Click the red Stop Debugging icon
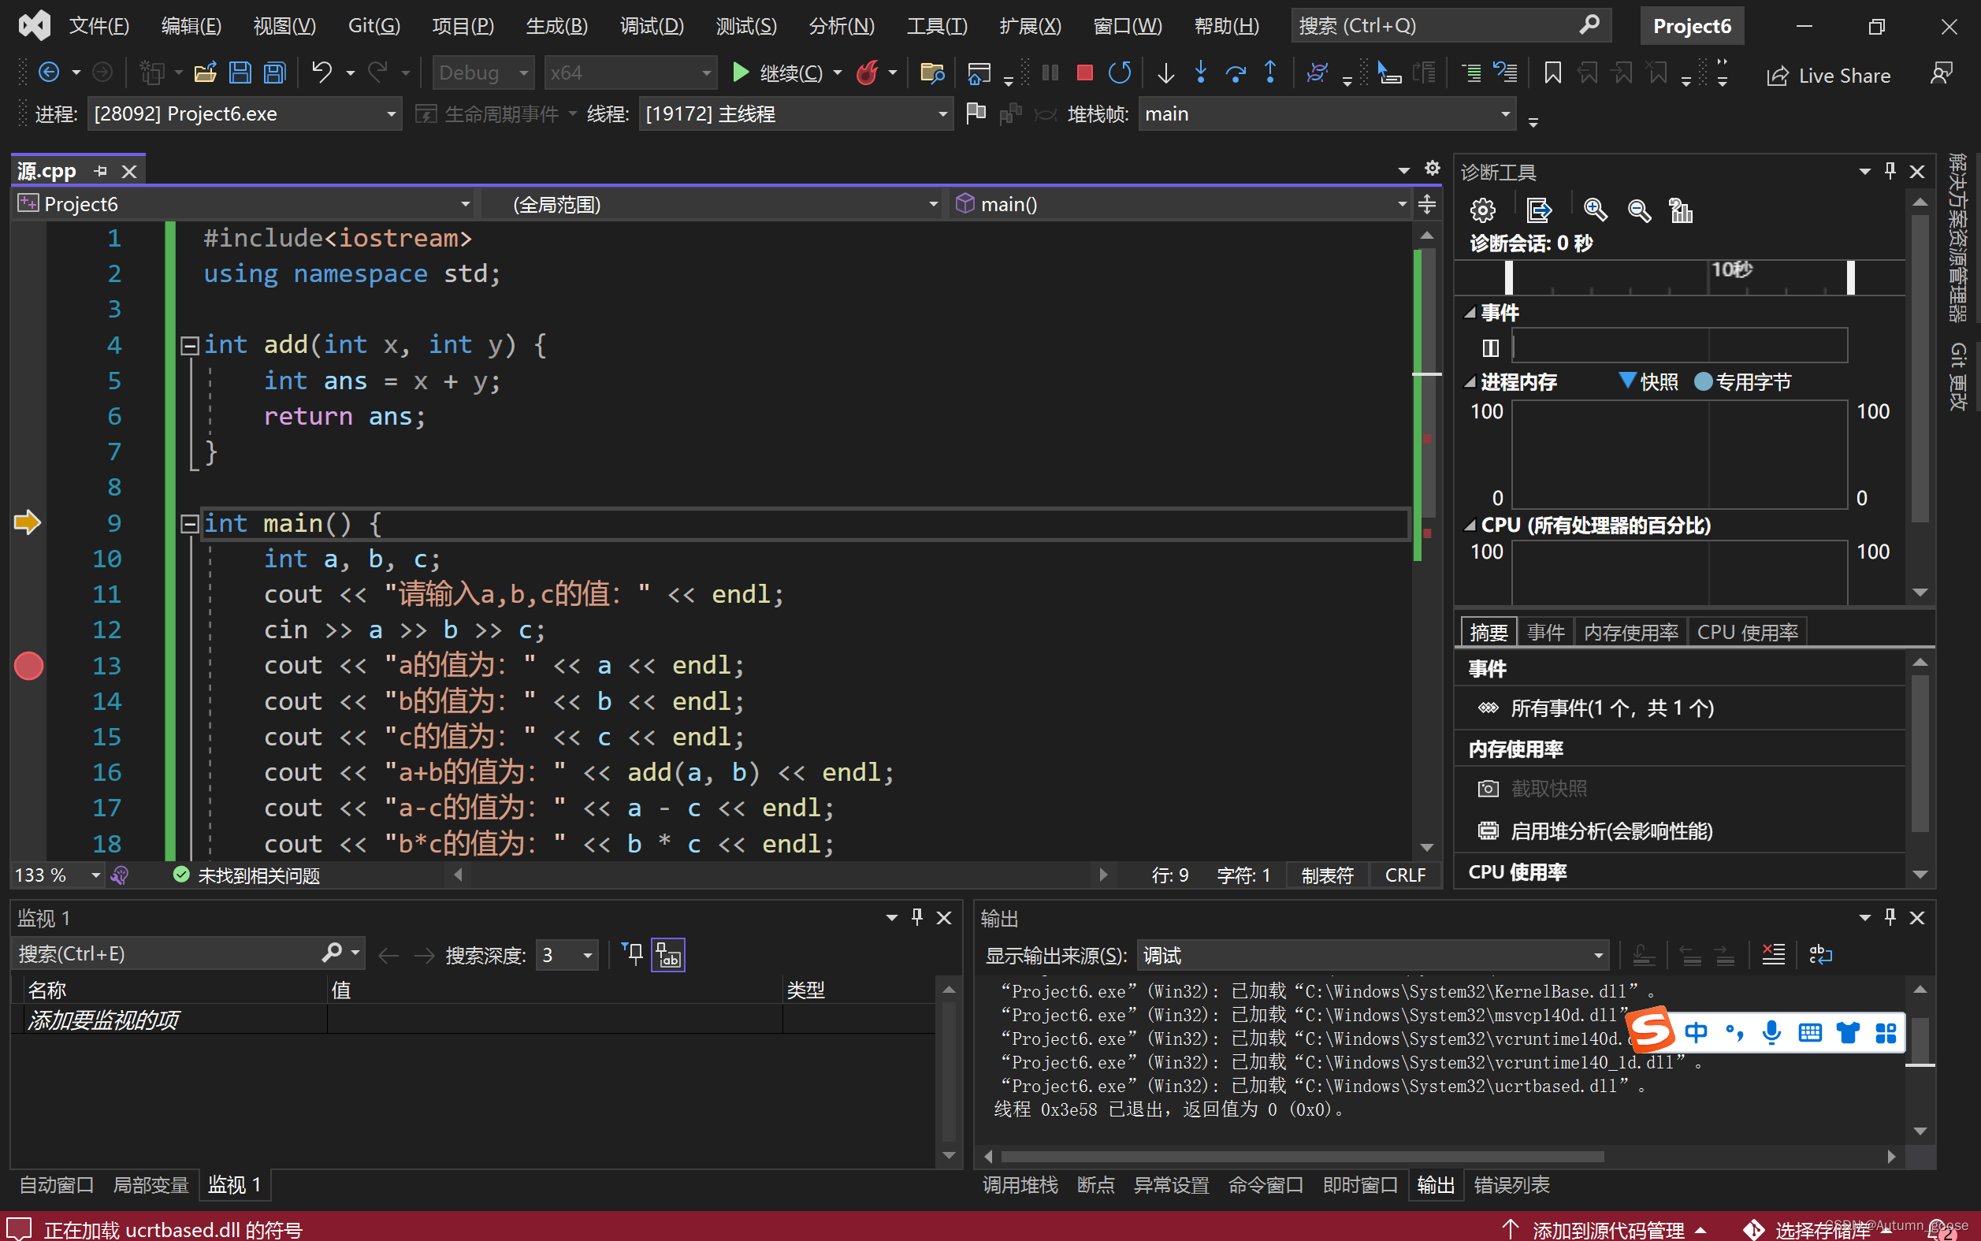 click(1084, 73)
